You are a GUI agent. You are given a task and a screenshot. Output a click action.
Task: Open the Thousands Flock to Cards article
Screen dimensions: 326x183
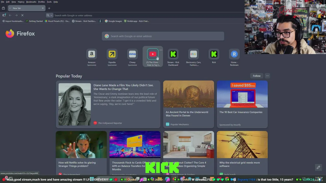pos(134,166)
